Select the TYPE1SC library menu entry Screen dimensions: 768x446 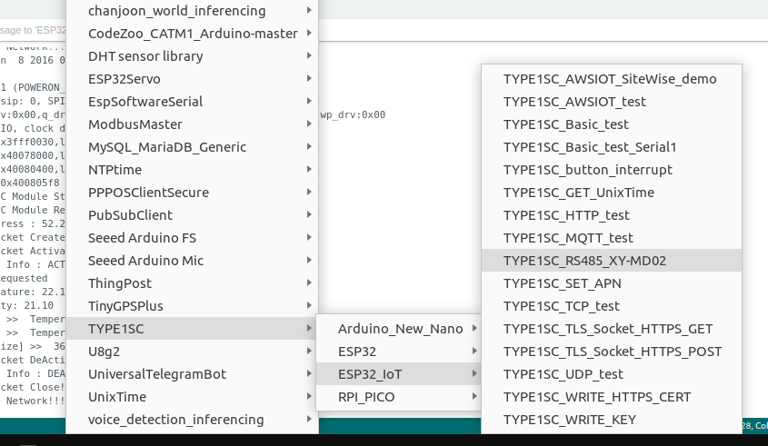click(x=192, y=329)
